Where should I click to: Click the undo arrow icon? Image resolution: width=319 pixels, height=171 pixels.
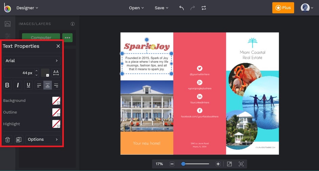tap(181, 8)
